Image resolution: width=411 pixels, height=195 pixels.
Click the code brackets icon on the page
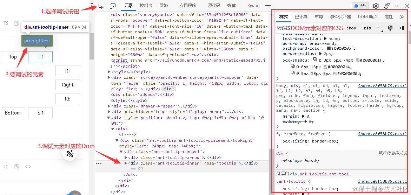pyautogui.click(x=28, y=167)
